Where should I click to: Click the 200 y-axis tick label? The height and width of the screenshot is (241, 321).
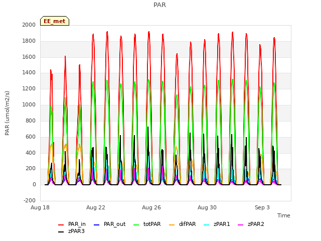click(31, 169)
